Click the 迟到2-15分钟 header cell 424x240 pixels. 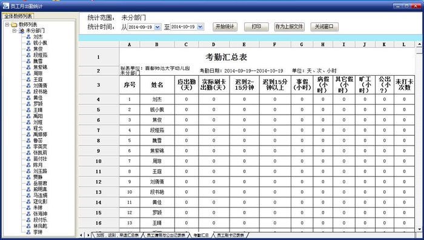point(245,85)
